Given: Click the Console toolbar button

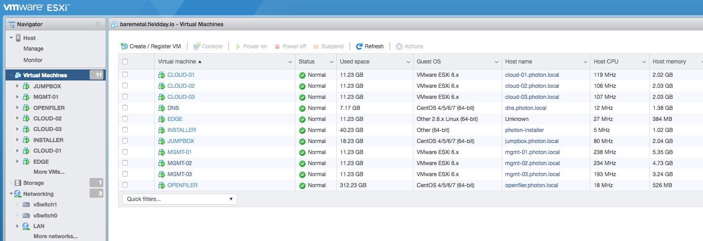Looking at the screenshot, I should (208, 46).
